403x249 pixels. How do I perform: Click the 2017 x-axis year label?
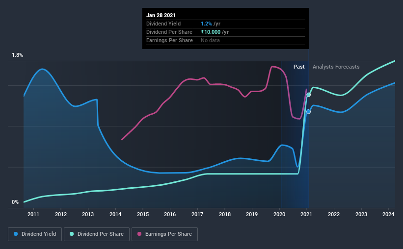pyautogui.click(x=197, y=214)
